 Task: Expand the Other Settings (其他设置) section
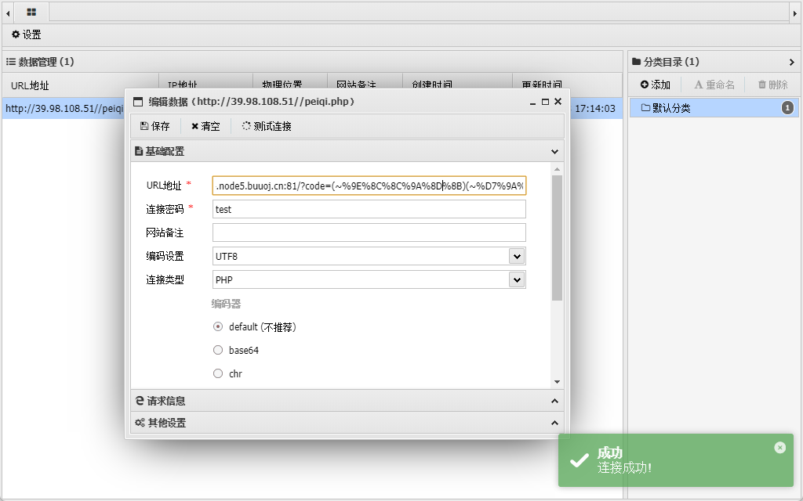(346, 423)
